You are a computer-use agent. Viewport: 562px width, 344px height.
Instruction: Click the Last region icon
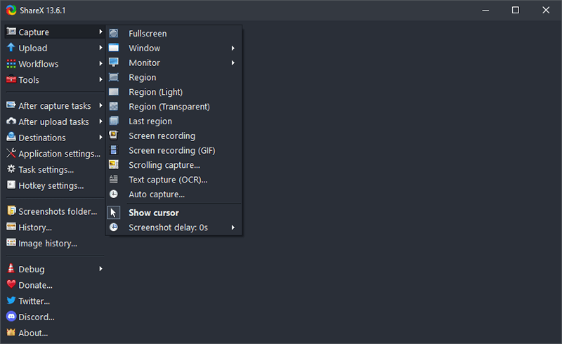(x=114, y=121)
